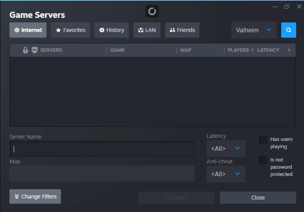The image size is (304, 212).
Task: Open the Valheim game selector dropdown
Action: click(x=254, y=30)
